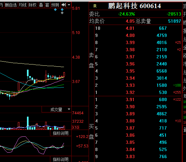Click the +255 change on sell level 1
186x162 pixels.
177,92
